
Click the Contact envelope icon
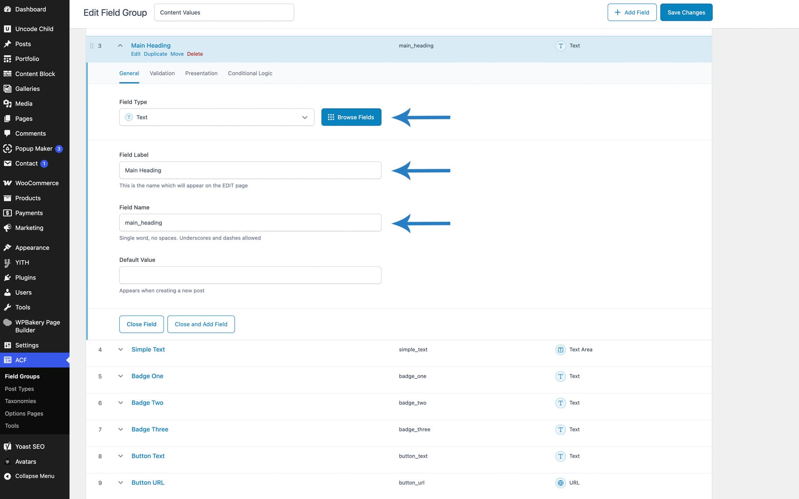click(x=7, y=163)
